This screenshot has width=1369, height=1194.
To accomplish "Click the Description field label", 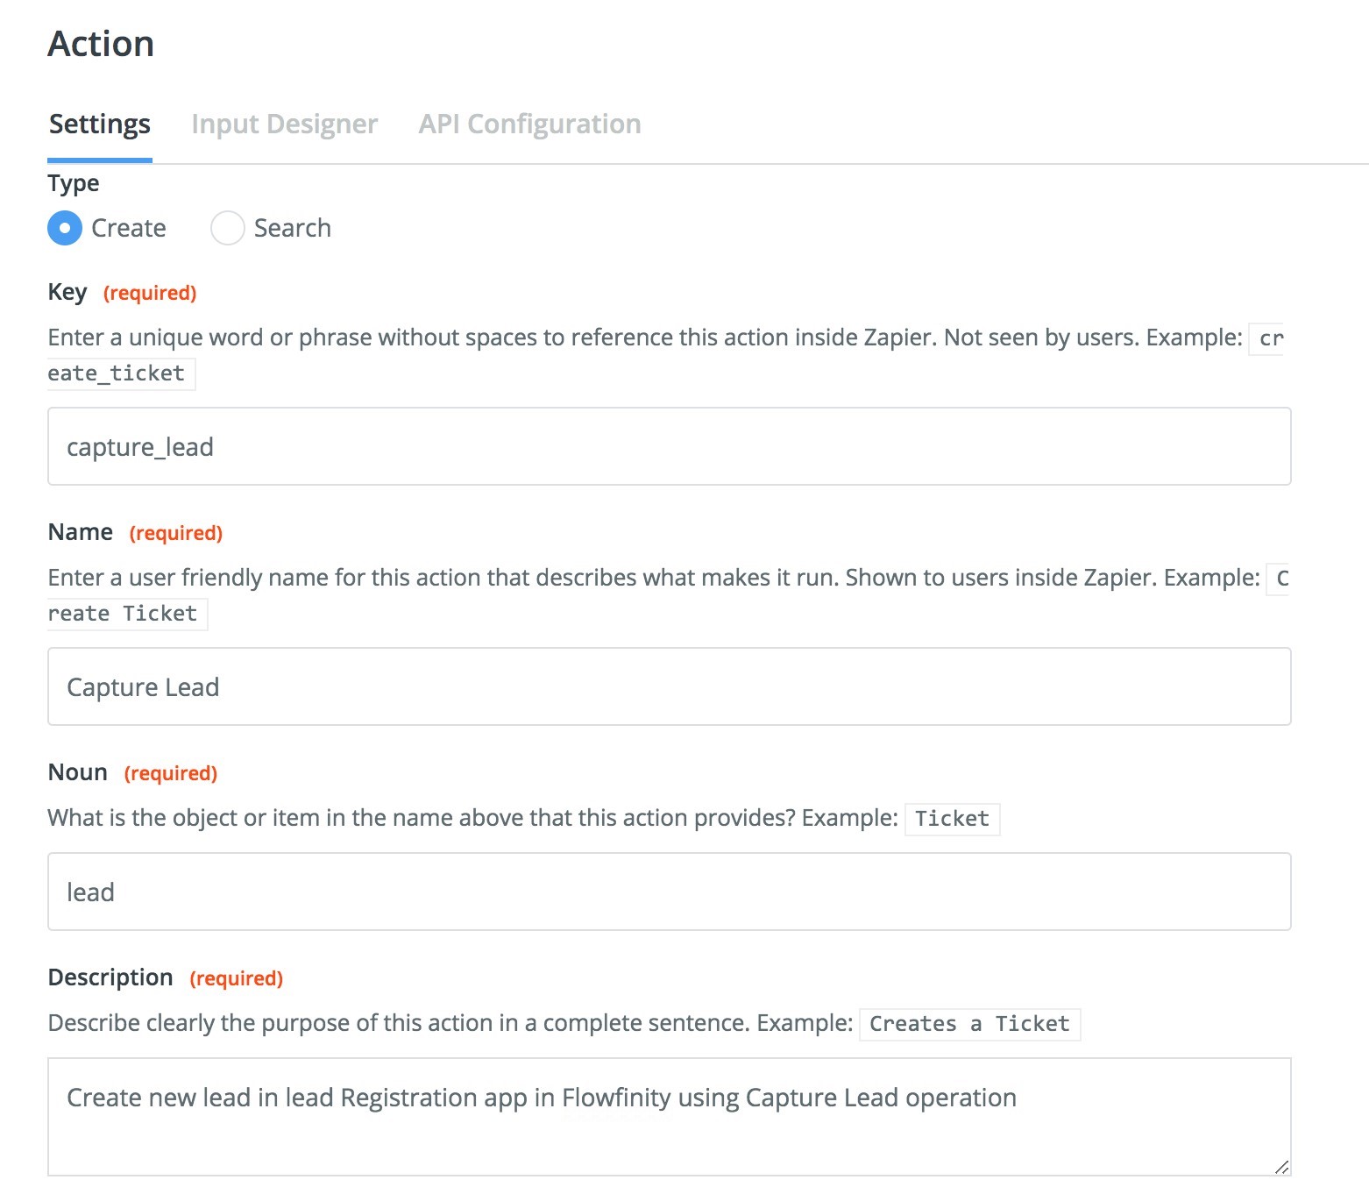I will point(110,977).
